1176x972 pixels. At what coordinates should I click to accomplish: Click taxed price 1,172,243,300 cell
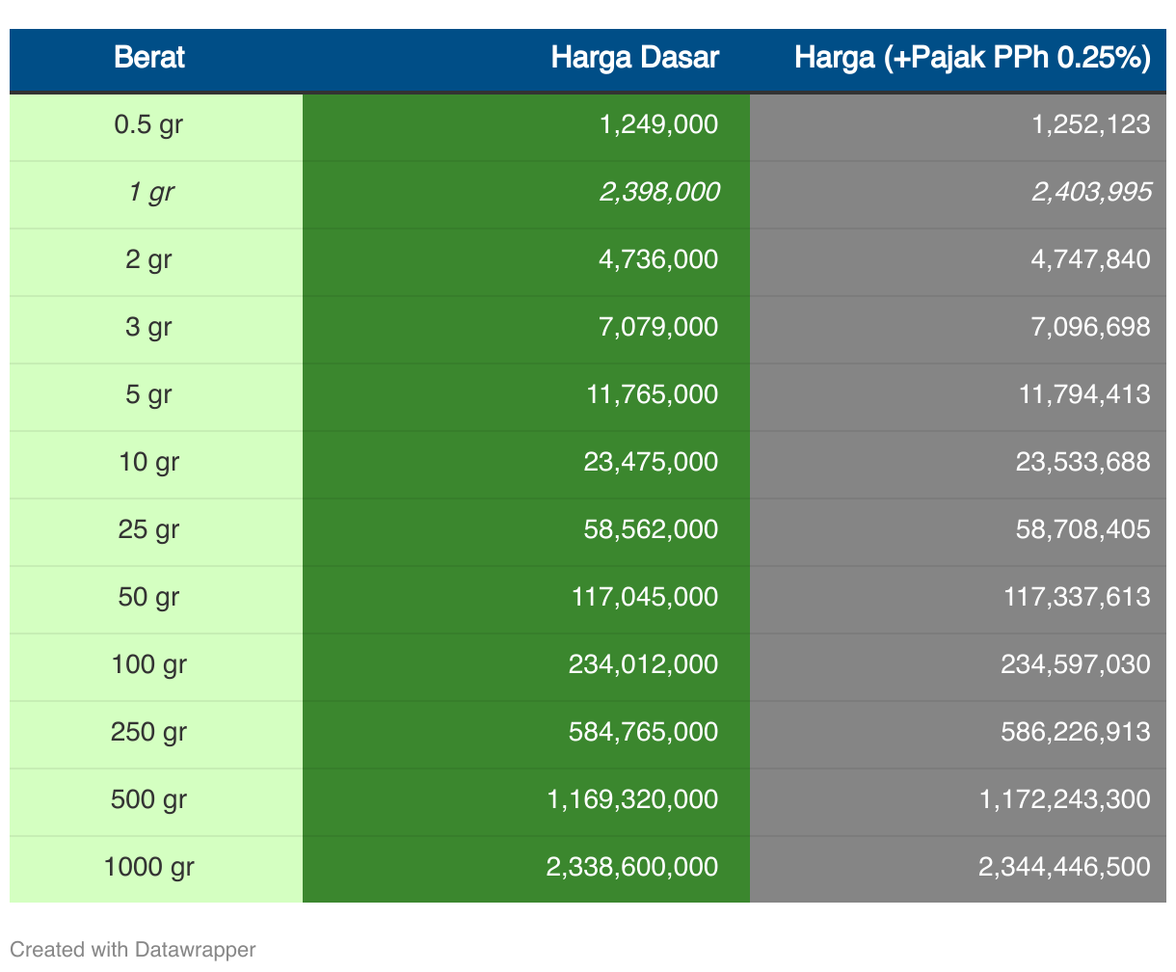(x=958, y=802)
